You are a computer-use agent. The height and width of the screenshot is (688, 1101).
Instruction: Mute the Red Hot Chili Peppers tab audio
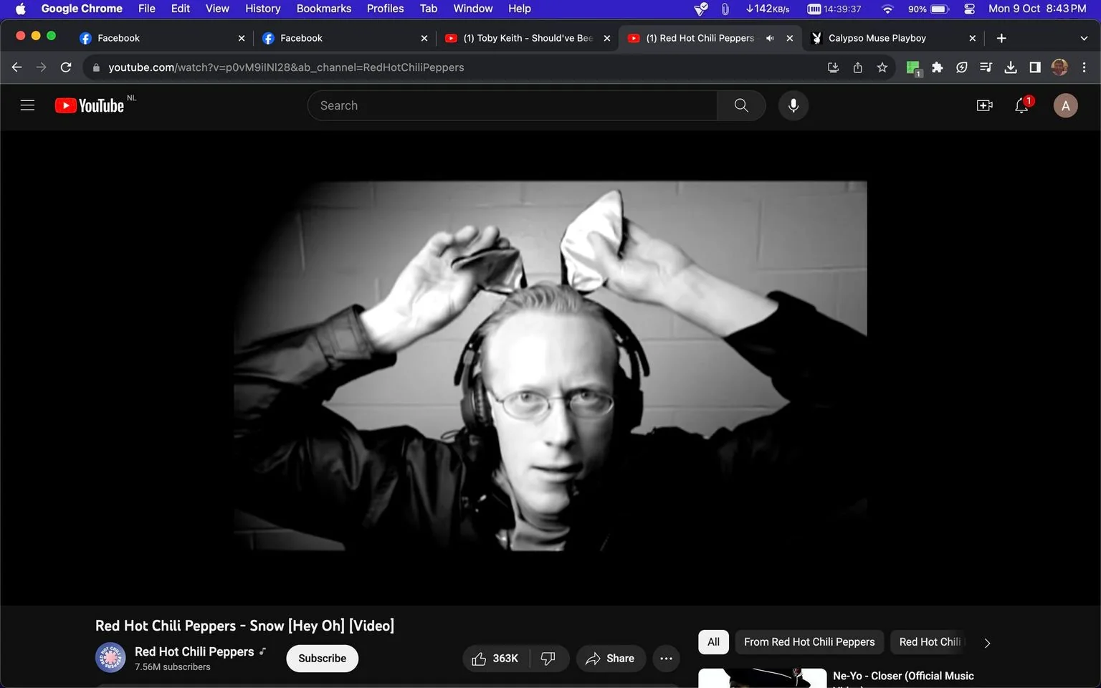click(770, 38)
